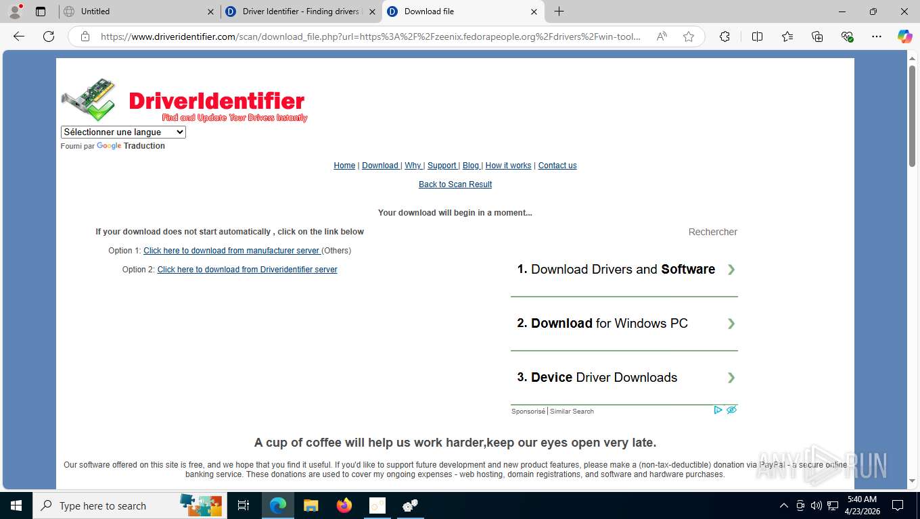The image size is (920, 519).
Task: Click the page vertical scrollbar thumb
Action: (x=912, y=116)
